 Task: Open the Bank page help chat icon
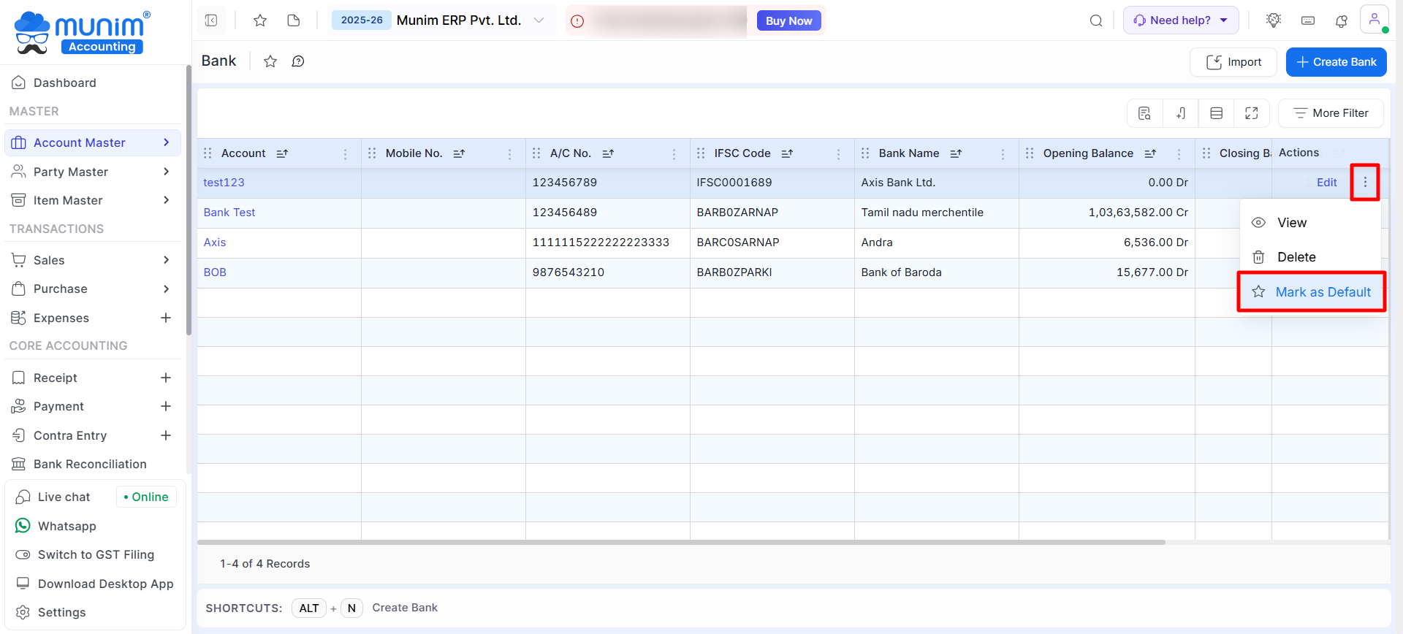pos(298,61)
